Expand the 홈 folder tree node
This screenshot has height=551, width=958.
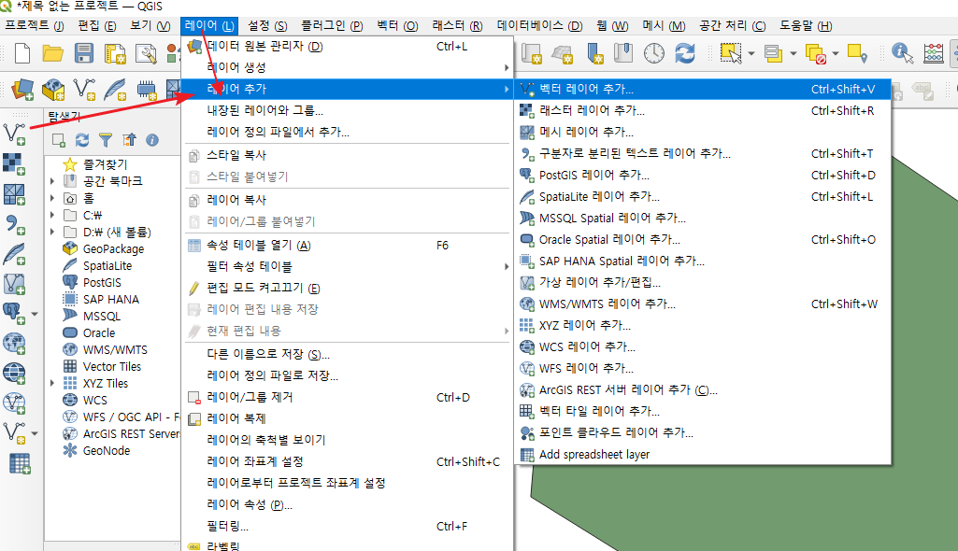point(52,198)
